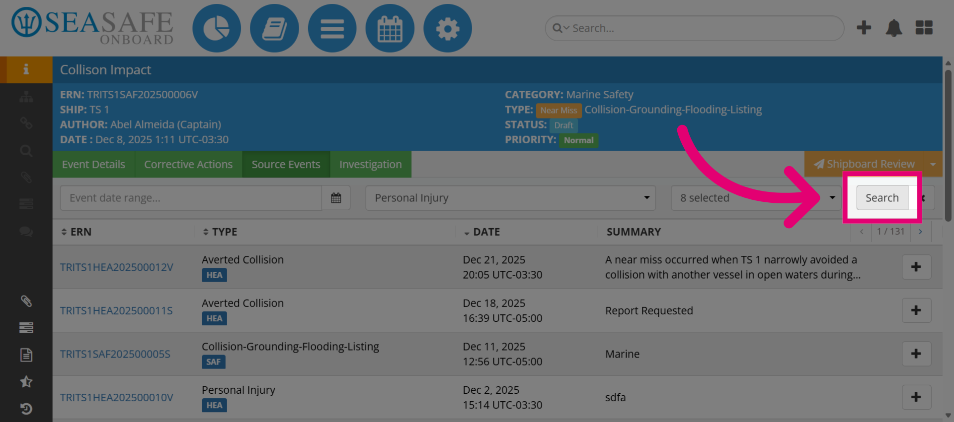Click the SAF tag under Collision-Grounding-Flooding-Listing

coord(214,362)
